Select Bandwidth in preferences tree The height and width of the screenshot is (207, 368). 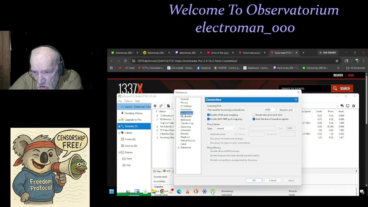186,116
